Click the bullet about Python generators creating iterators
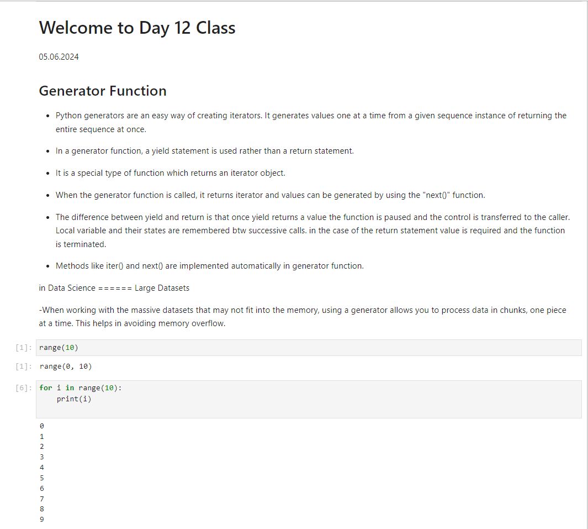 coord(311,122)
